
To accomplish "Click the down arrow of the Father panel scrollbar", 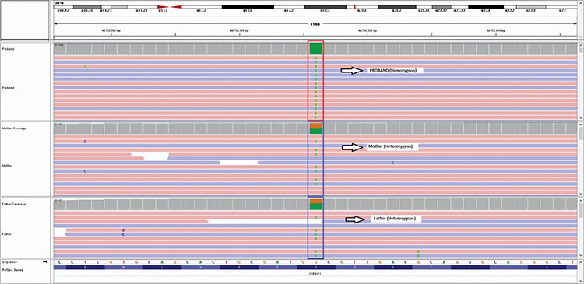I will (x=580, y=255).
